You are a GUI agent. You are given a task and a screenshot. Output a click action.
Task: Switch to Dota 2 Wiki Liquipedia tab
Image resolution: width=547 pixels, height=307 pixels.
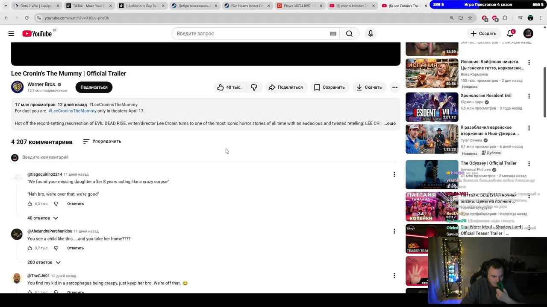click(x=36, y=6)
